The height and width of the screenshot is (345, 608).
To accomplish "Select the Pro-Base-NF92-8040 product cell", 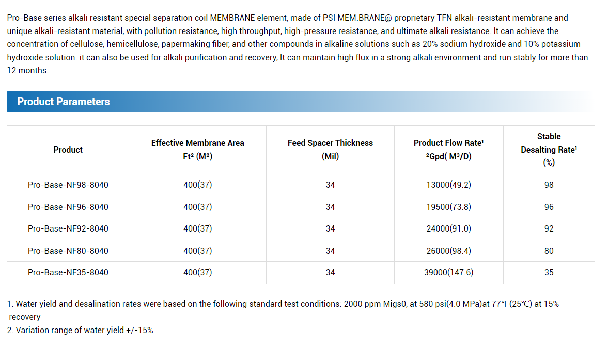I will [x=68, y=229].
